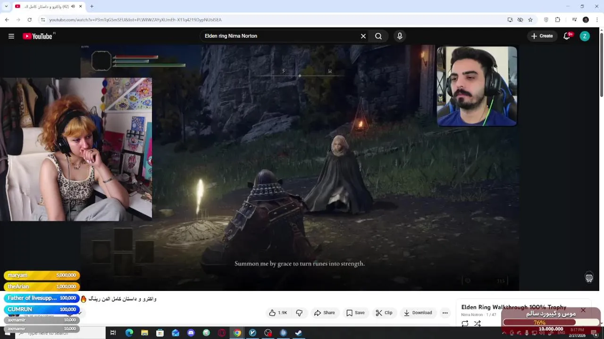Open the Share dialog
The image size is (604, 339).
(x=325, y=313)
